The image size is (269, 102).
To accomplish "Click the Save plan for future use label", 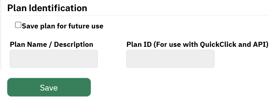I will [x=63, y=26].
